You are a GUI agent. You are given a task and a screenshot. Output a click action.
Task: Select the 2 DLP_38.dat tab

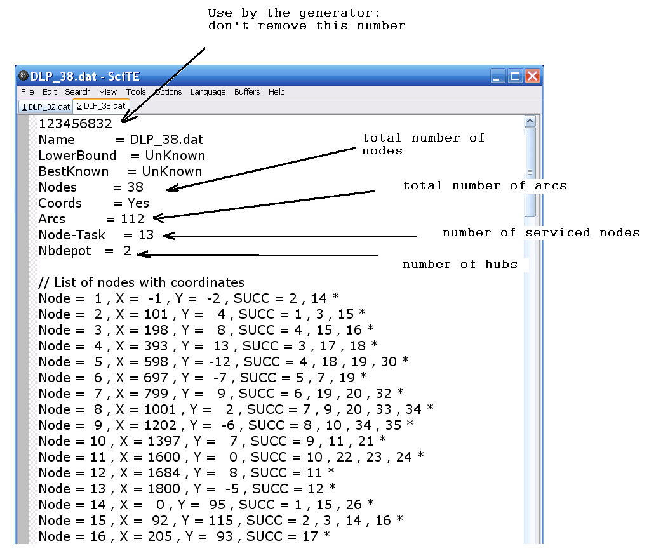[x=101, y=106]
